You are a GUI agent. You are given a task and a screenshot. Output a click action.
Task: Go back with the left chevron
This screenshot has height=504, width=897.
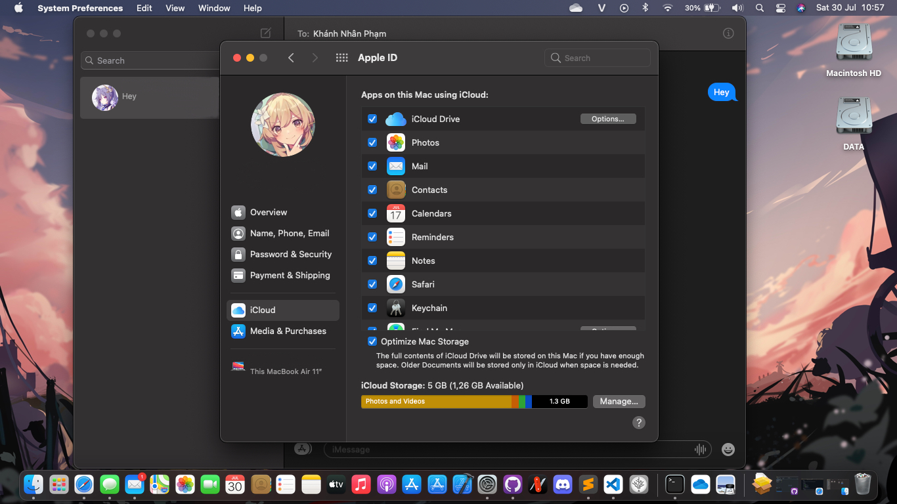(291, 58)
